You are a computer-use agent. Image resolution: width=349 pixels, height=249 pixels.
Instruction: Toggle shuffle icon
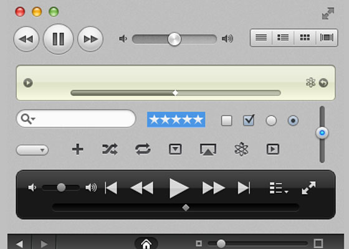point(110,149)
